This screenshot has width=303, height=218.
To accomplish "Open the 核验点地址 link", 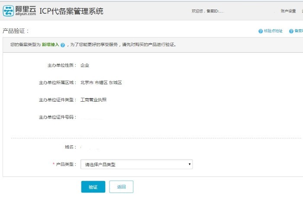I will click(x=273, y=31).
